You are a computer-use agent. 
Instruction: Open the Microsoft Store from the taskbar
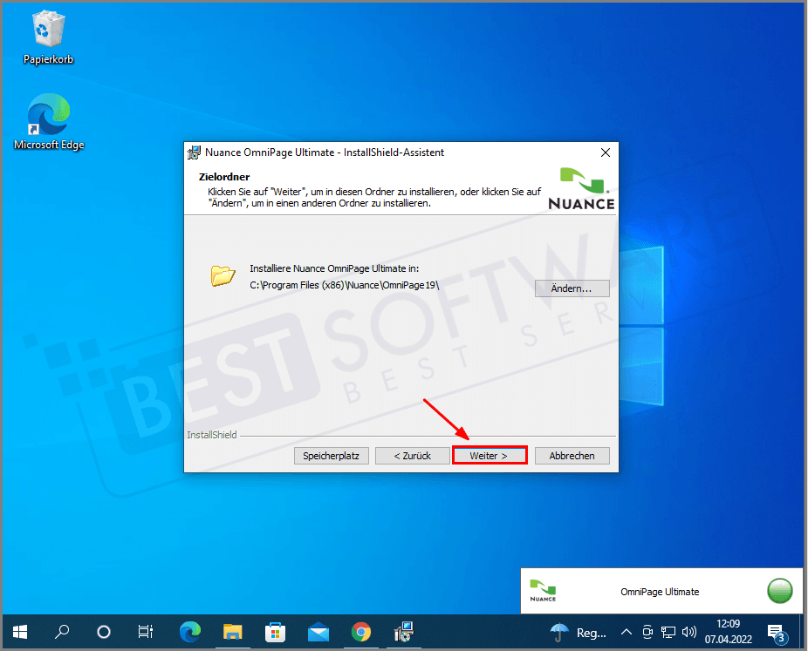coord(275,631)
